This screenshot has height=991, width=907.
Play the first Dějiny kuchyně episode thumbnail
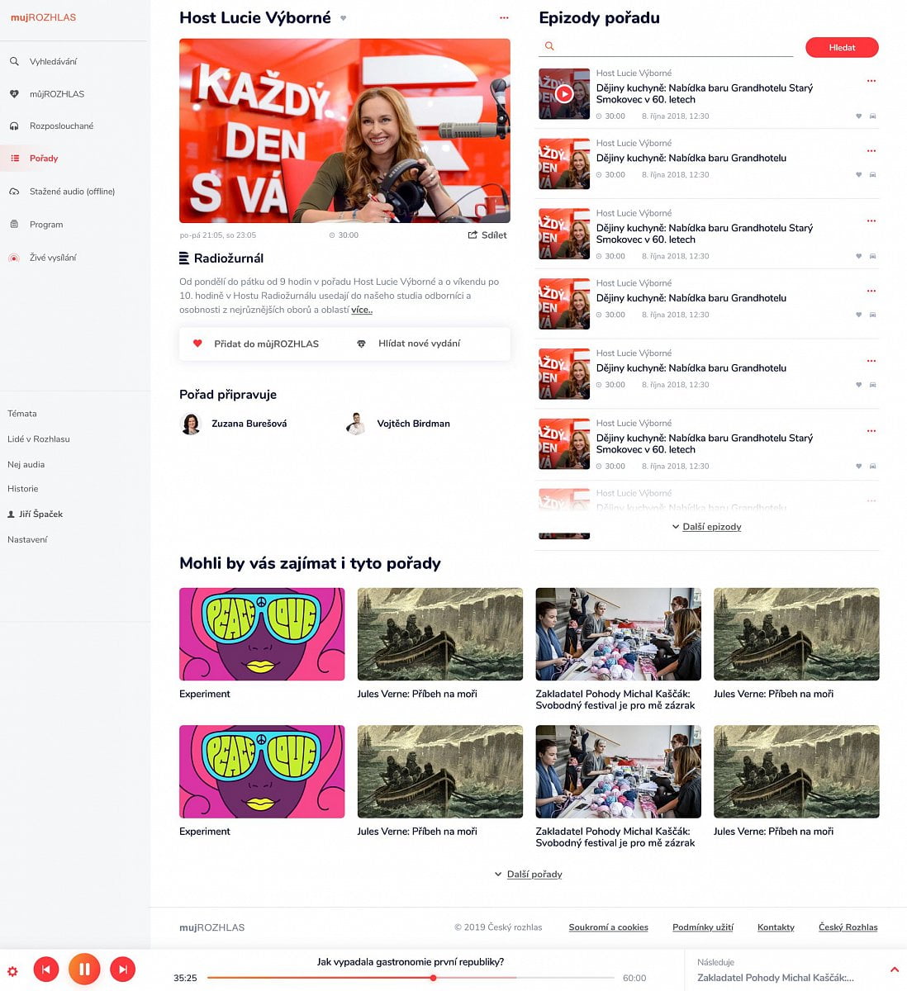tap(563, 93)
